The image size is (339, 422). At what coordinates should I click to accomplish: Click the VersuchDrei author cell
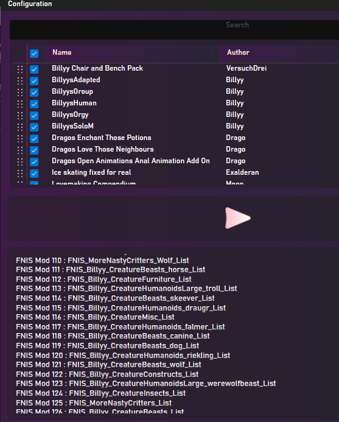246,68
